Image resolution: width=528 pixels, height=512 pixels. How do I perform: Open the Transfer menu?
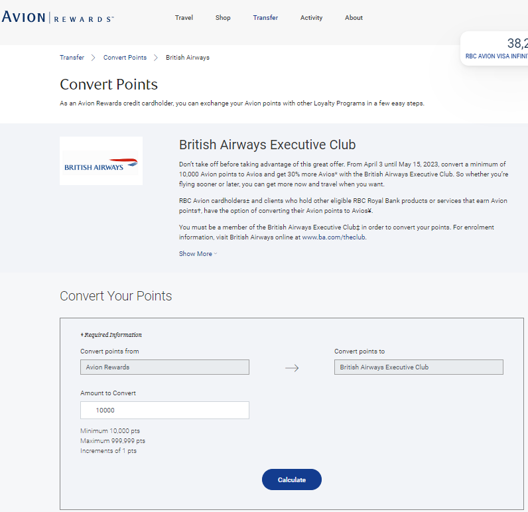tap(265, 17)
